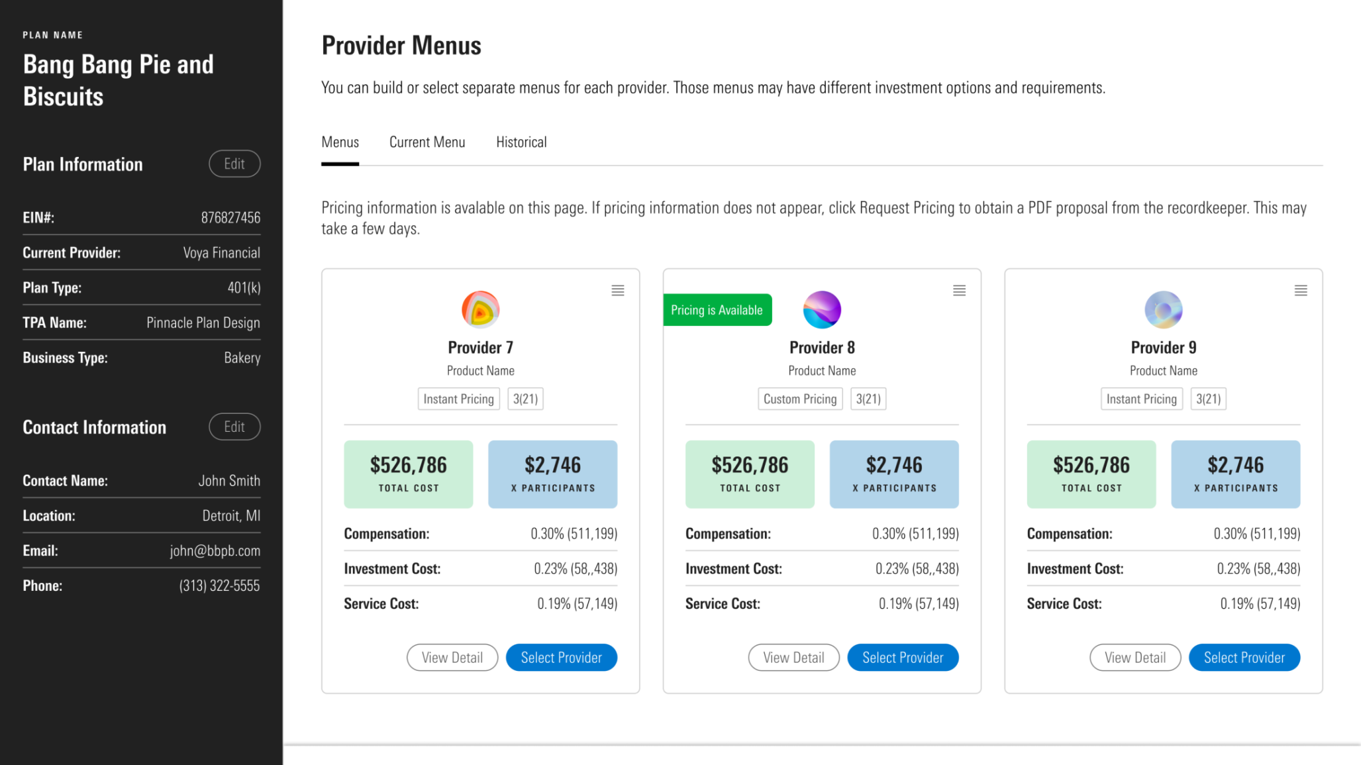Image resolution: width=1361 pixels, height=765 pixels.
Task: Click Provider 9's 3(21) tag
Action: click(1208, 399)
